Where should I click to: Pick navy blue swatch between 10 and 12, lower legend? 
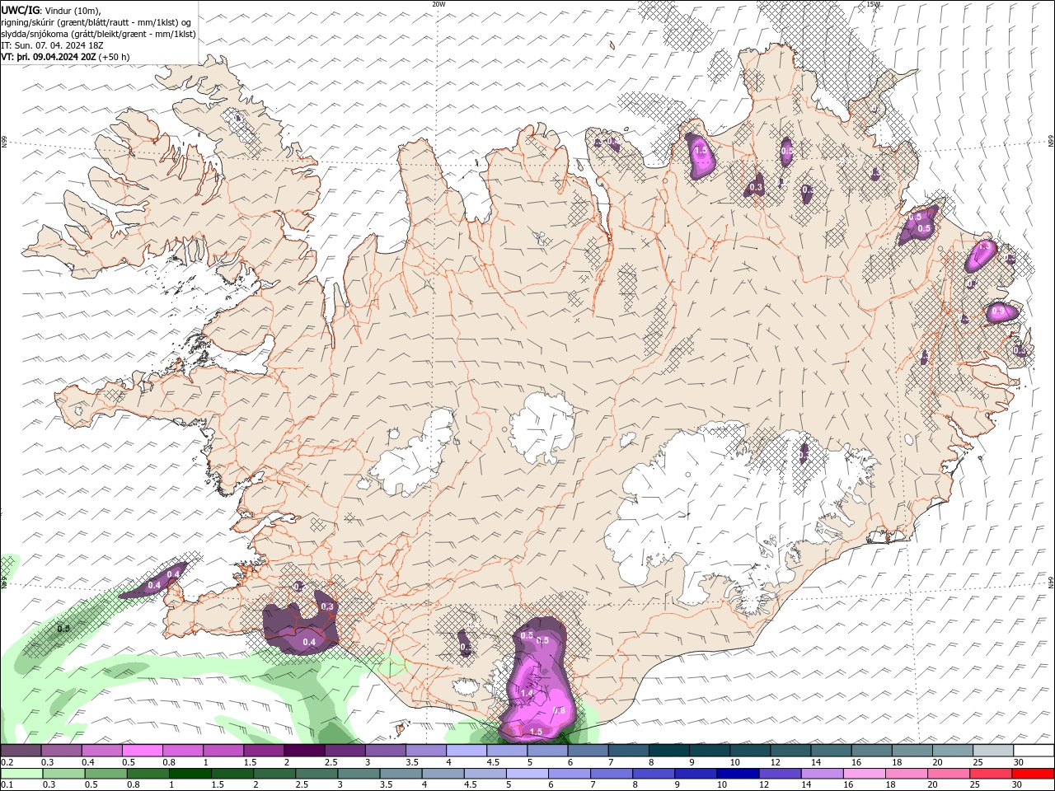point(737,774)
